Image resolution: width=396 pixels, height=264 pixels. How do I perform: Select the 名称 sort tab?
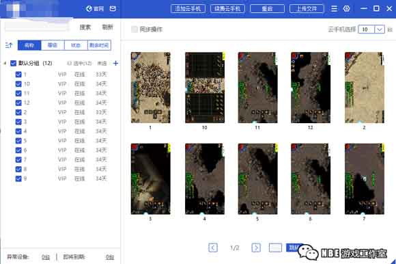click(29, 45)
